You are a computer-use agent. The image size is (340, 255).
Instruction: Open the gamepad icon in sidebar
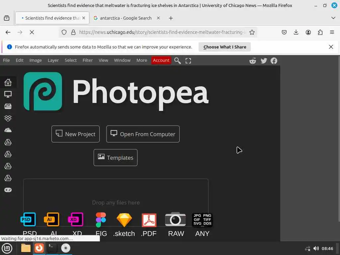click(x=8, y=190)
